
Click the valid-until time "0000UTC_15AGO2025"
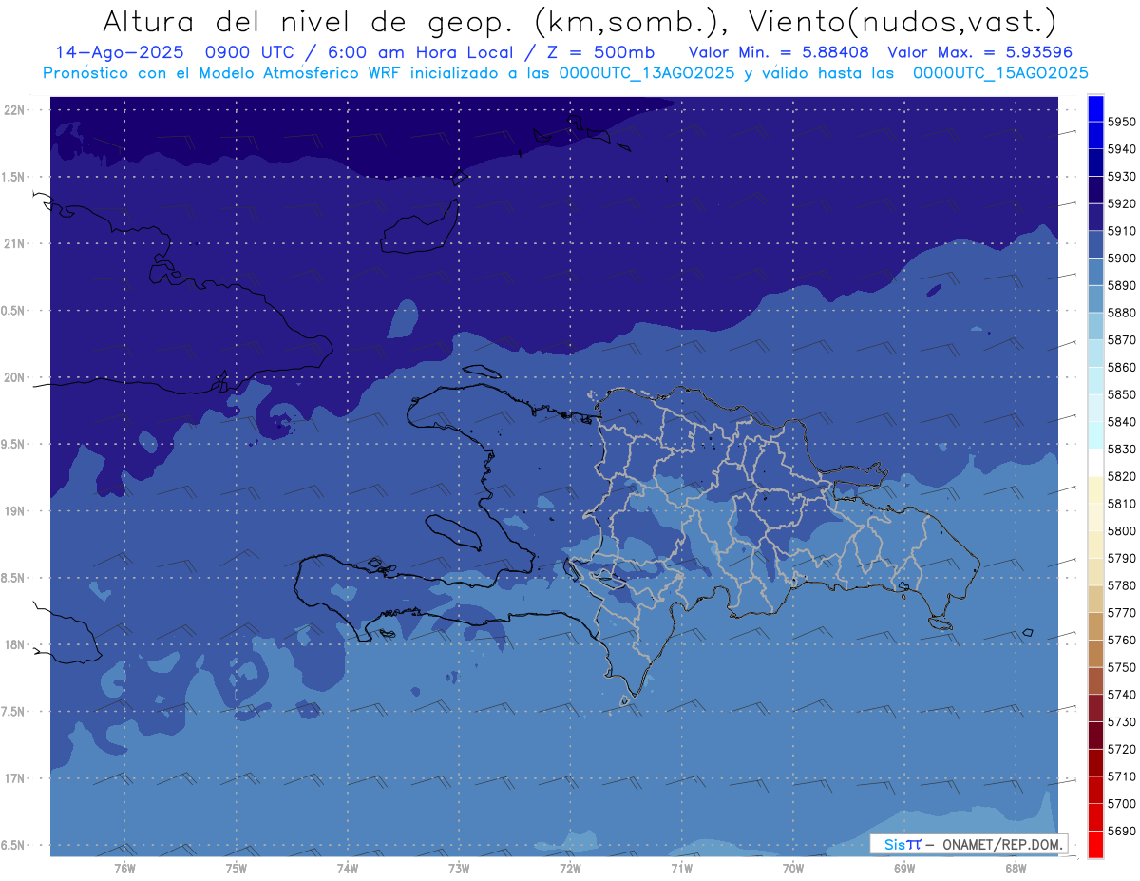[x=1000, y=73]
